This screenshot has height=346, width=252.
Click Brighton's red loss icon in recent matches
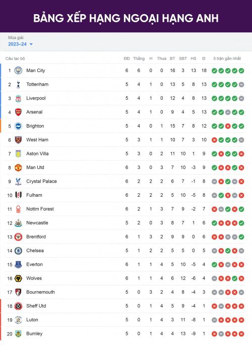pos(228,126)
